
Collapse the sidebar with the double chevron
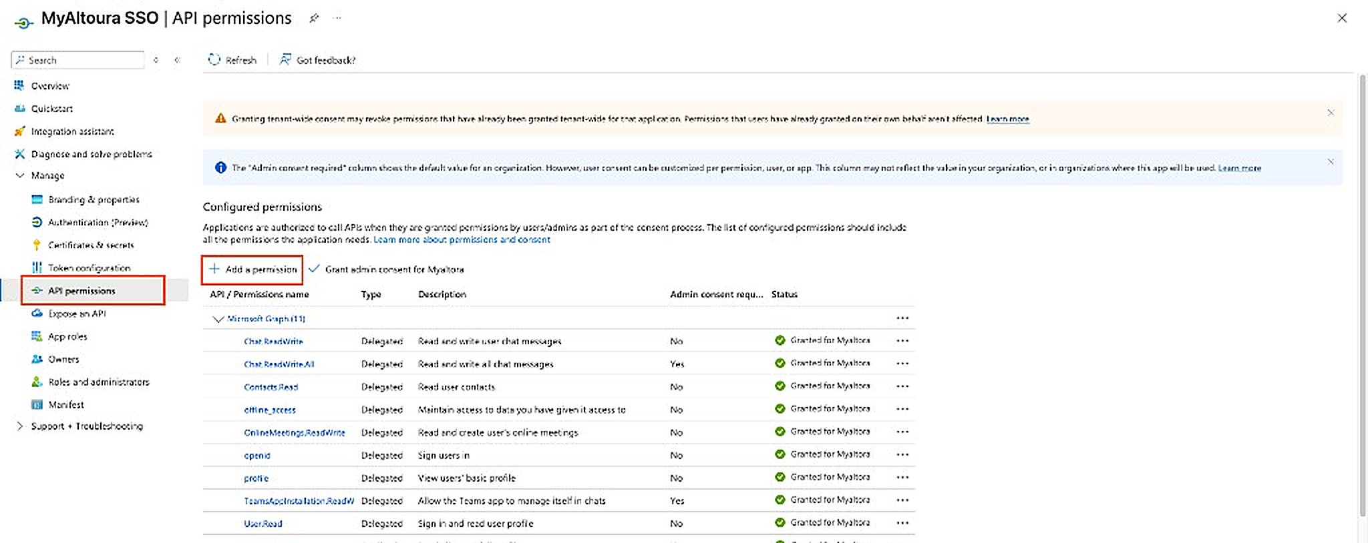pos(177,60)
